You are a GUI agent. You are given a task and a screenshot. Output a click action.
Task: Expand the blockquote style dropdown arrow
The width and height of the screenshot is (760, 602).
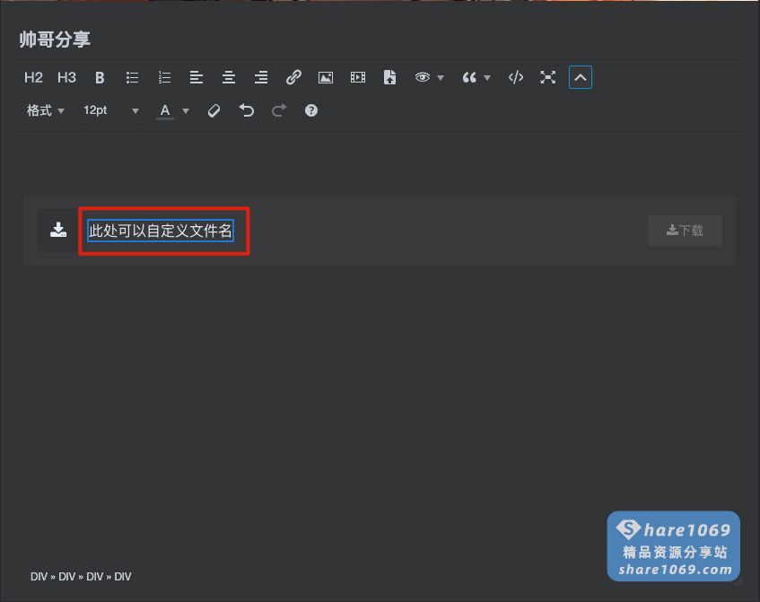(486, 77)
